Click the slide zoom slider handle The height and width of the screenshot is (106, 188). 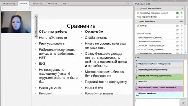coord(36,32)
